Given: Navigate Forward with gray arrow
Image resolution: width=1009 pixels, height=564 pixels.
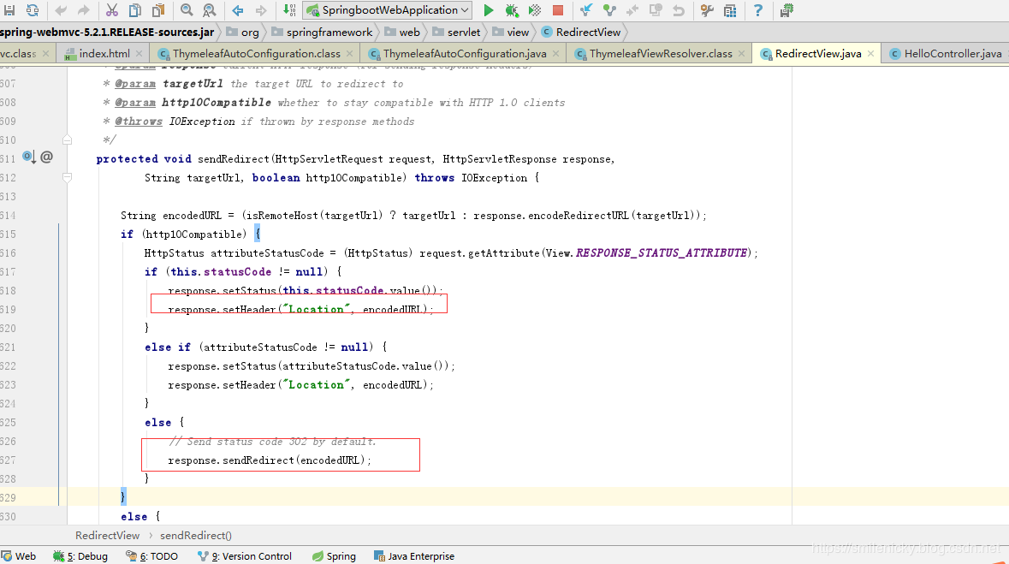Looking at the screenshot, I should [x=261, y=10].
